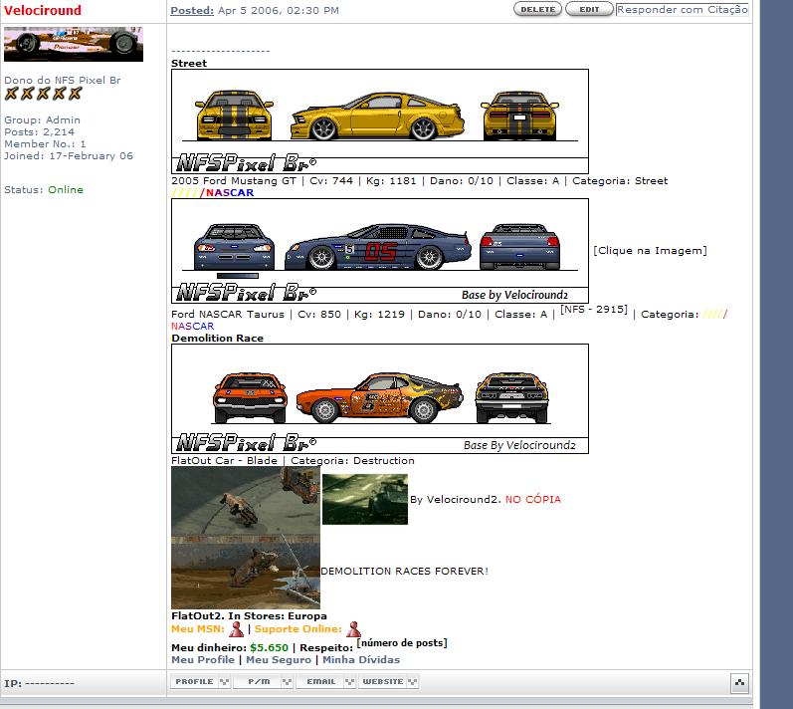793x709 pixels.
Task: Open the yellow Mustang GT car image
Action: [x=380, y=121]
